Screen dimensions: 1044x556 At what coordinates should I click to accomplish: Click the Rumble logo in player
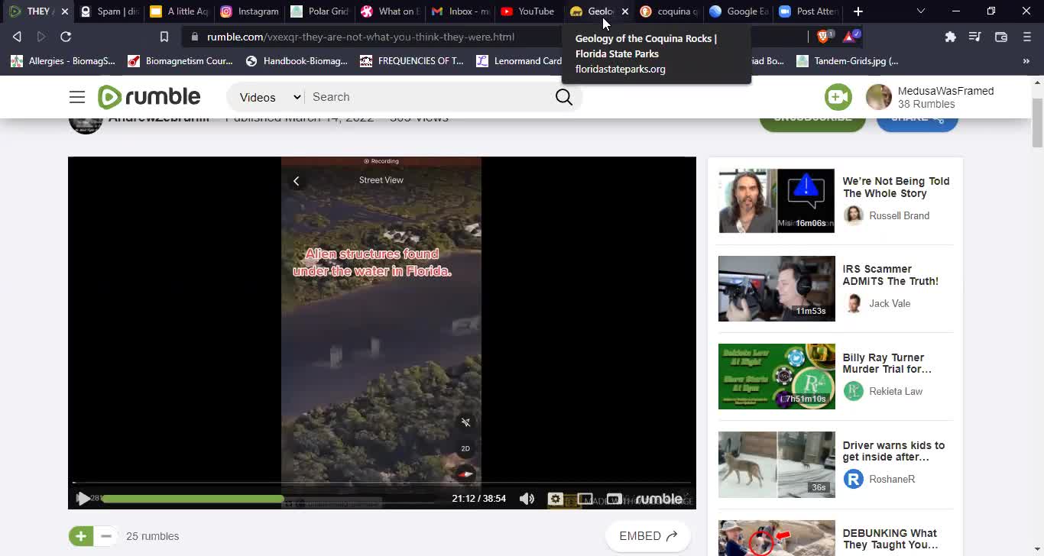(659, 499)
